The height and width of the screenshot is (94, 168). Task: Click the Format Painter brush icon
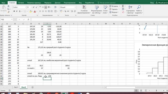click(8, 12)
